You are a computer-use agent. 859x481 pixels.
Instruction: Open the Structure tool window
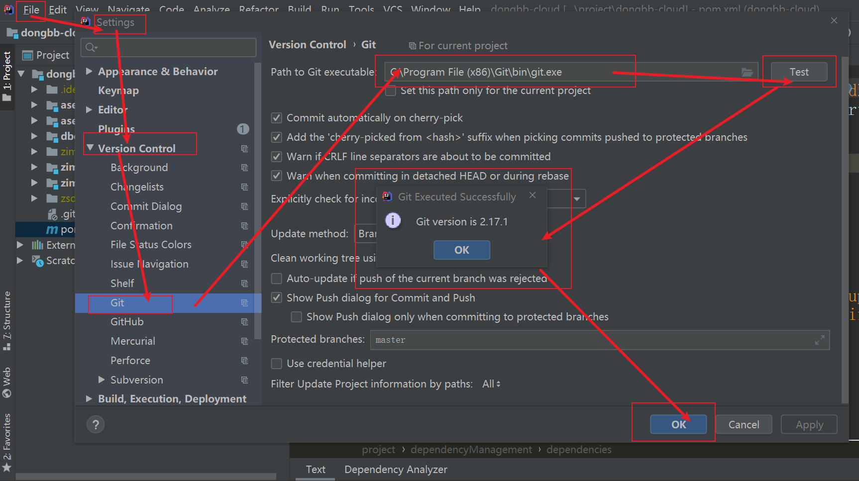(7, 320)
